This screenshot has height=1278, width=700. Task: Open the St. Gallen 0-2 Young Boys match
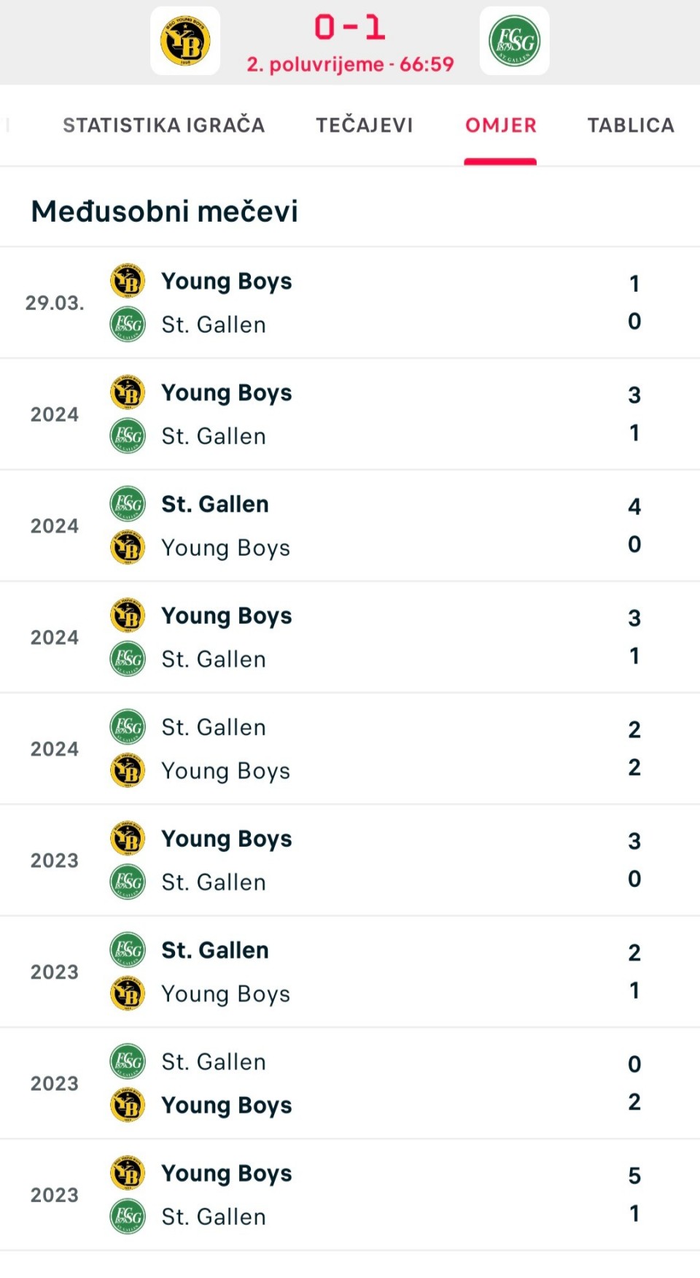coord(350,1084)
